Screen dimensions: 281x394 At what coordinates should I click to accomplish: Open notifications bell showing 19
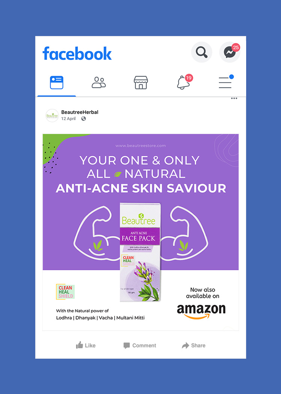(x=185, y=82)
